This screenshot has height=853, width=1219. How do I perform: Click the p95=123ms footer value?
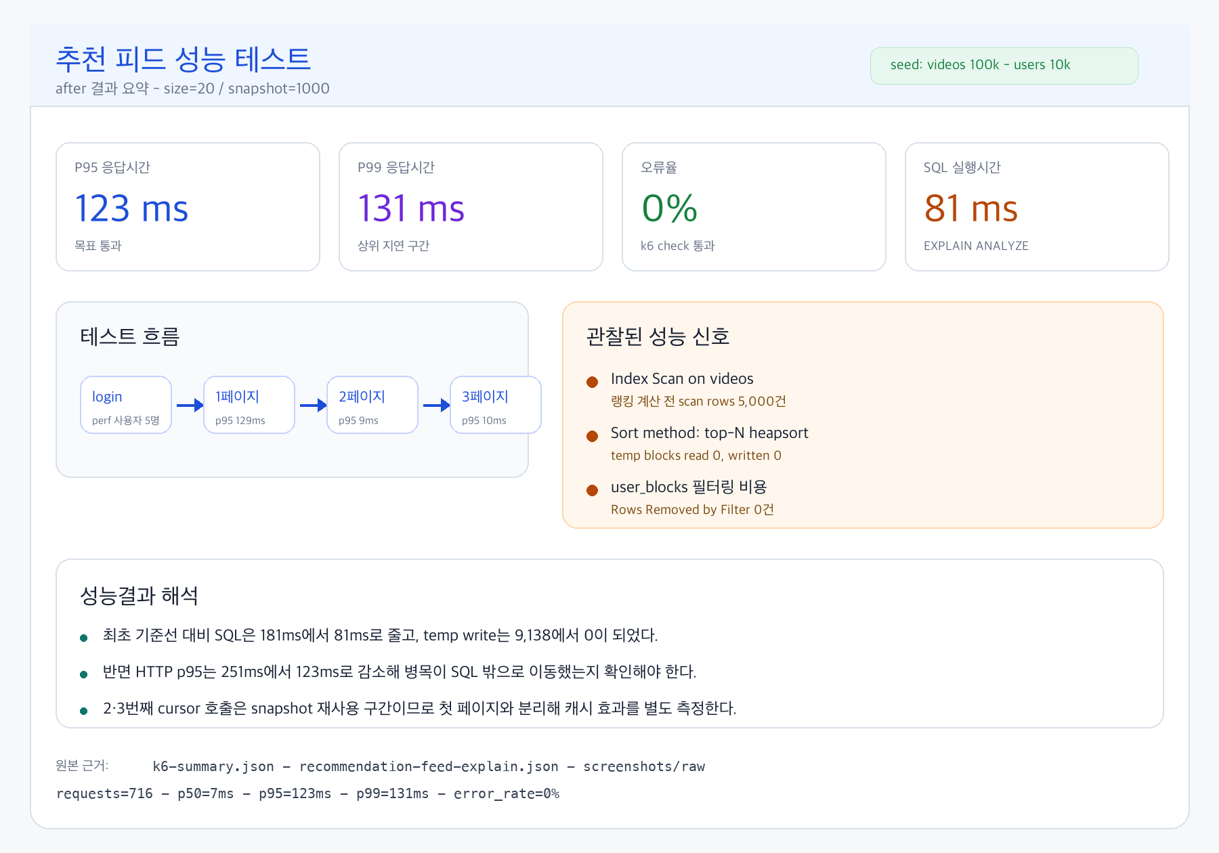point(295,793)
